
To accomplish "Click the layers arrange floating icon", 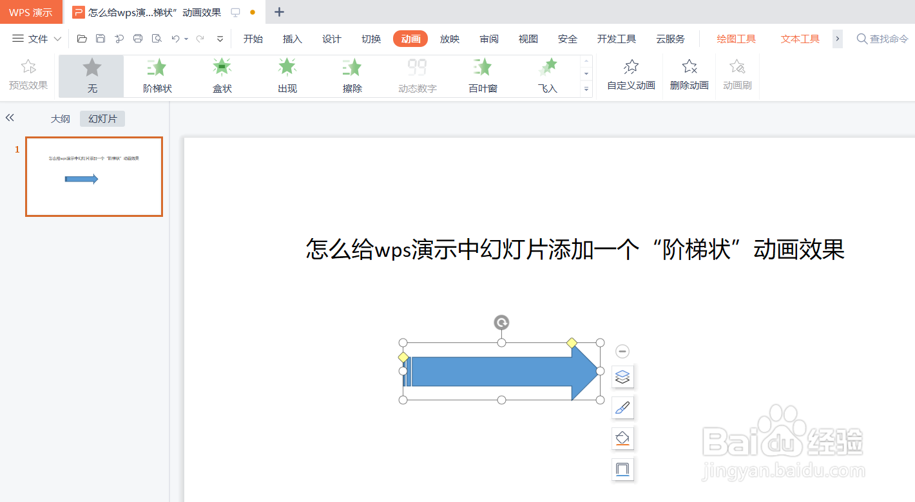I will click(x=622, y=376).
